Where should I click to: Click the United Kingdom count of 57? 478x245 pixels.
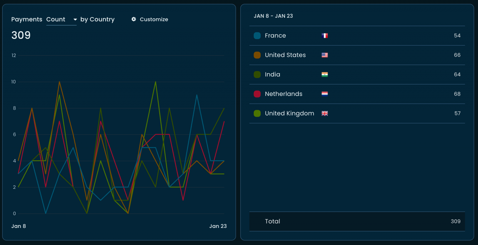(x=457, y=113)
